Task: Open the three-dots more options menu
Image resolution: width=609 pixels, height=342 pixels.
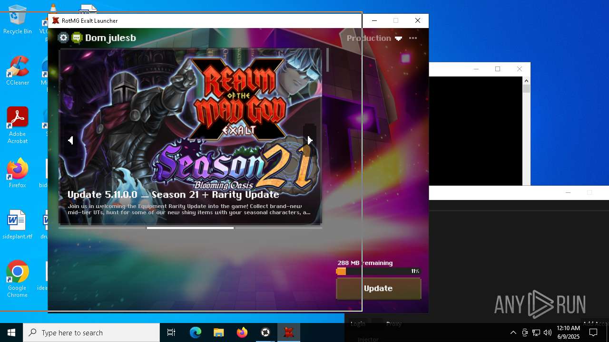Action: pyautogui.click(x=413, y=38)
